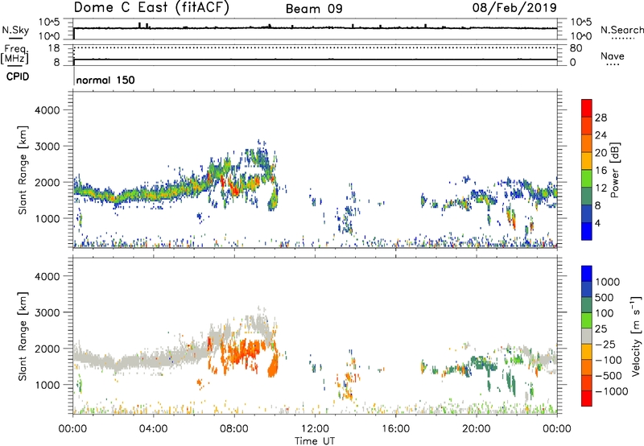Image resolution: width=644 pixels, height=446 pixels.
Task: Click the "−1000" velocity colorbar label
Action: click(612, 391)
